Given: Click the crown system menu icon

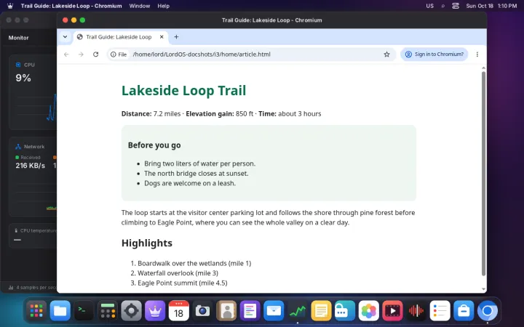Looking at the screenshot, I should (x=10, y=6).
